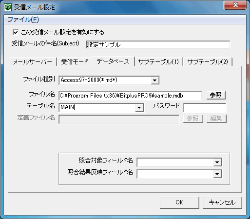Open the 照合対象フィールド名 dropdown
Viewport: 250px width, 219px height.
(217, 162)
